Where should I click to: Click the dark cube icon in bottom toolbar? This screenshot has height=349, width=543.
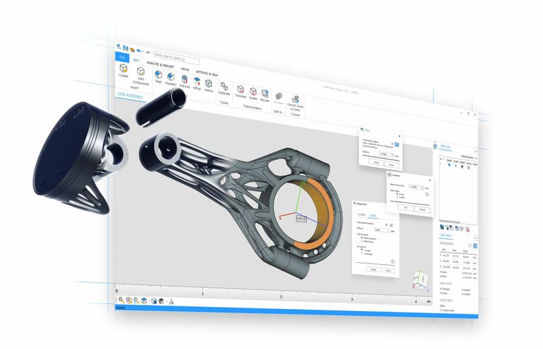coord(161,301)
